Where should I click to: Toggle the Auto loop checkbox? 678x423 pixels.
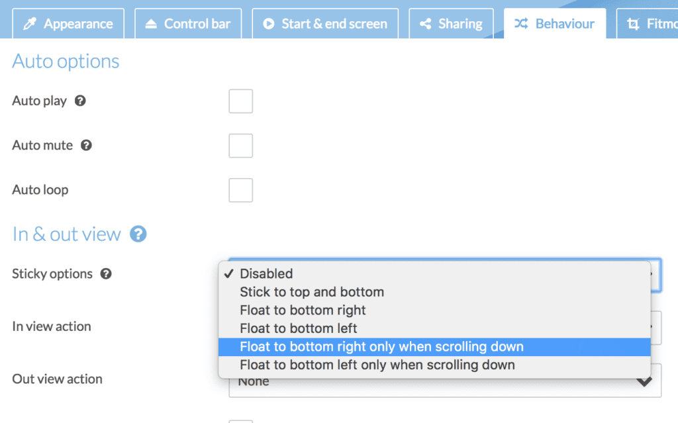(x=240, y=190)
